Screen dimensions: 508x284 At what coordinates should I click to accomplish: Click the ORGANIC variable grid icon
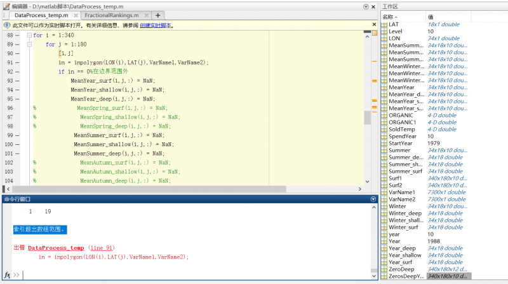click(384, 115)
